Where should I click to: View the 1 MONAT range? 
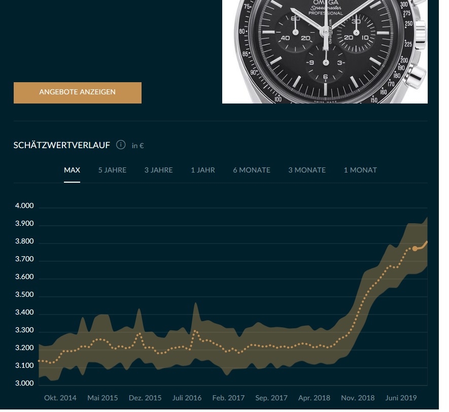(360, 170)
